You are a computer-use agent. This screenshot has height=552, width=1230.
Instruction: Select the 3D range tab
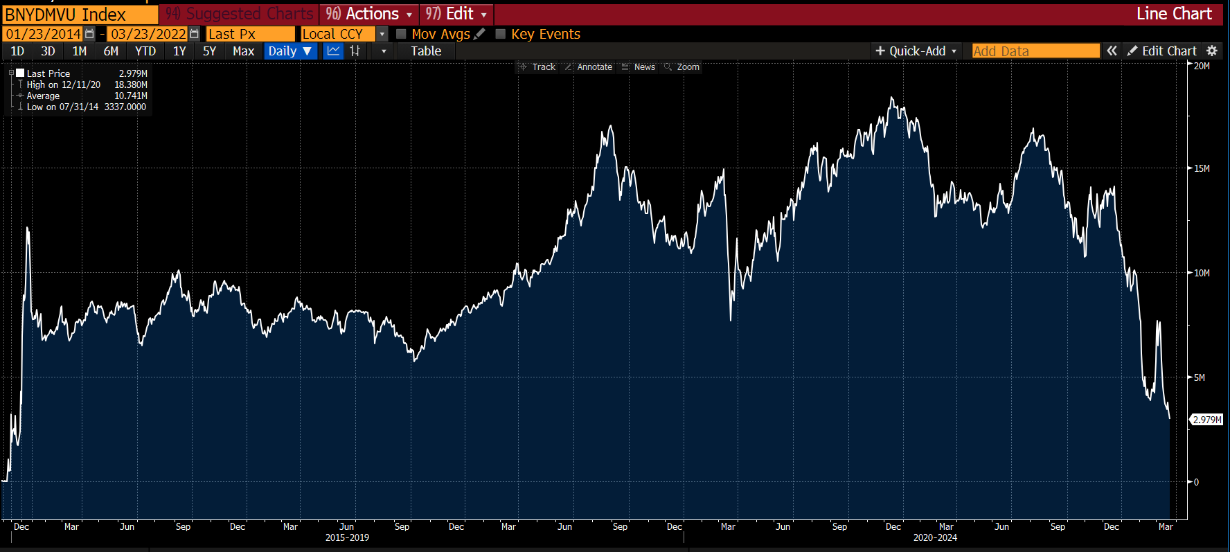pos(48,51)
